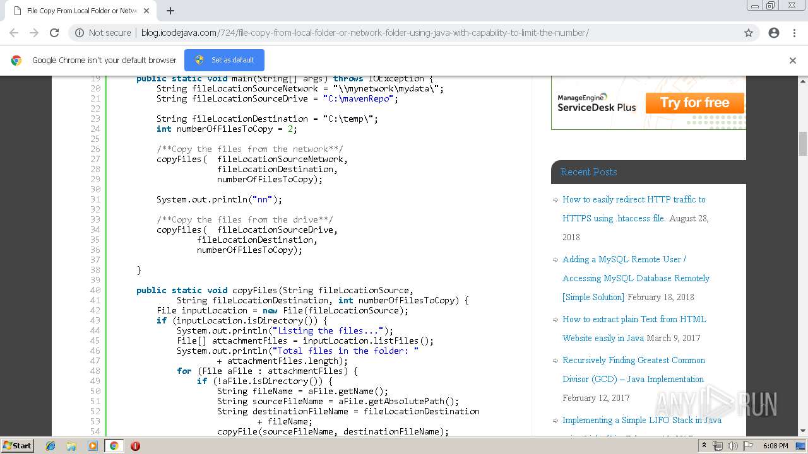Viewport: 808px width, 454px height.
Task: Click the browser Forward arrow
Action: pyautogui.click(x=34, y=33)
